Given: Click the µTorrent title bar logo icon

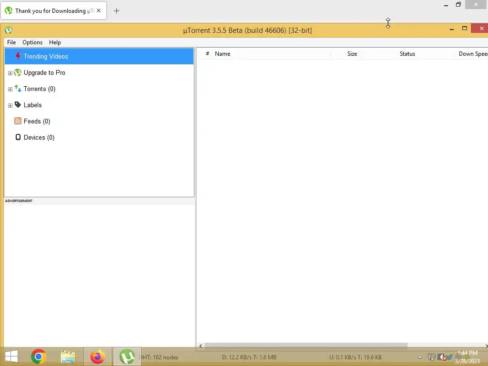Looking at the screenshot, I should click(9, 30).
